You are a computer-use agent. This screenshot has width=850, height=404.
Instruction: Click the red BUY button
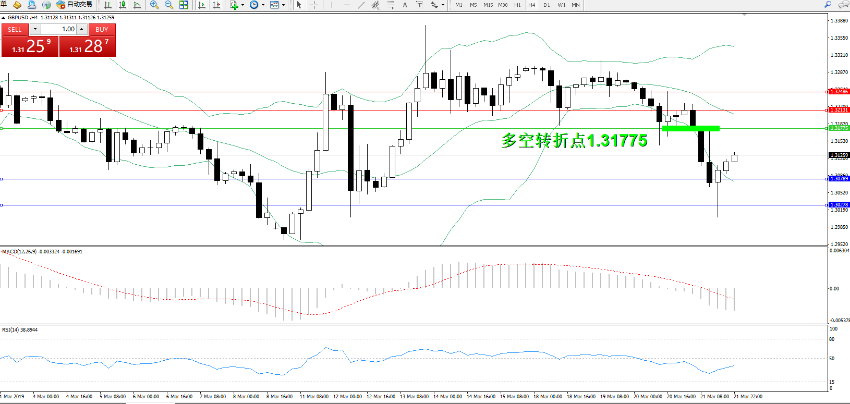pyautogui.click(x=102, y=29)
